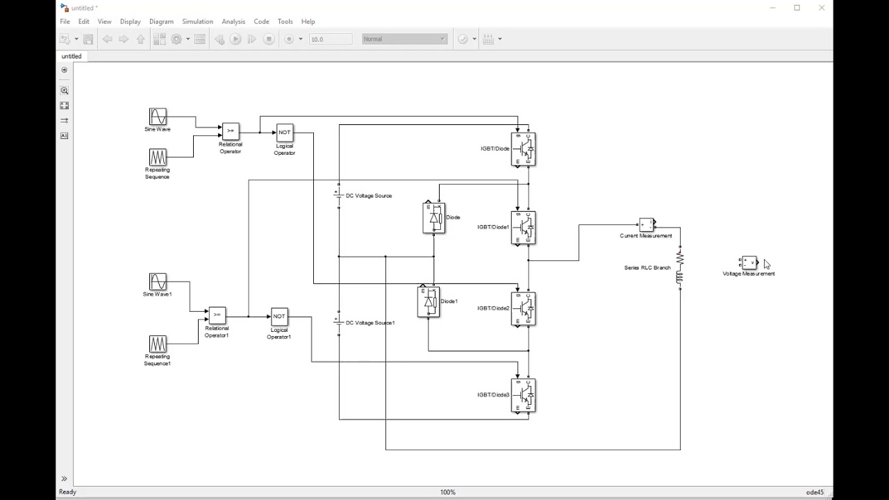Select the IGBT/Diode2 block
This screenshot has height=500, width=889.
523,308
